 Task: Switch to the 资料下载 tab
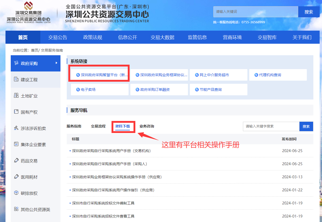123,126
